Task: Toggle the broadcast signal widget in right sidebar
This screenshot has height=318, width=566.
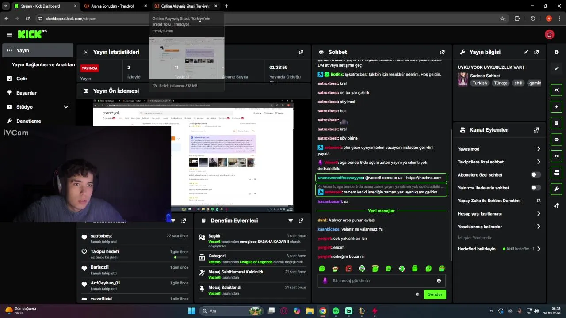Action: pyautogui.click(x=556, y=156)
